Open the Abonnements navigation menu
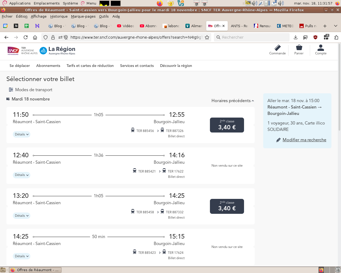 [x=48, y=66]
